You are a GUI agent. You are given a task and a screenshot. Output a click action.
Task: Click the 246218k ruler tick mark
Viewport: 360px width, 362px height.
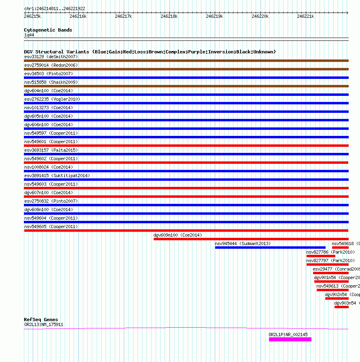(x=169, y=13)
